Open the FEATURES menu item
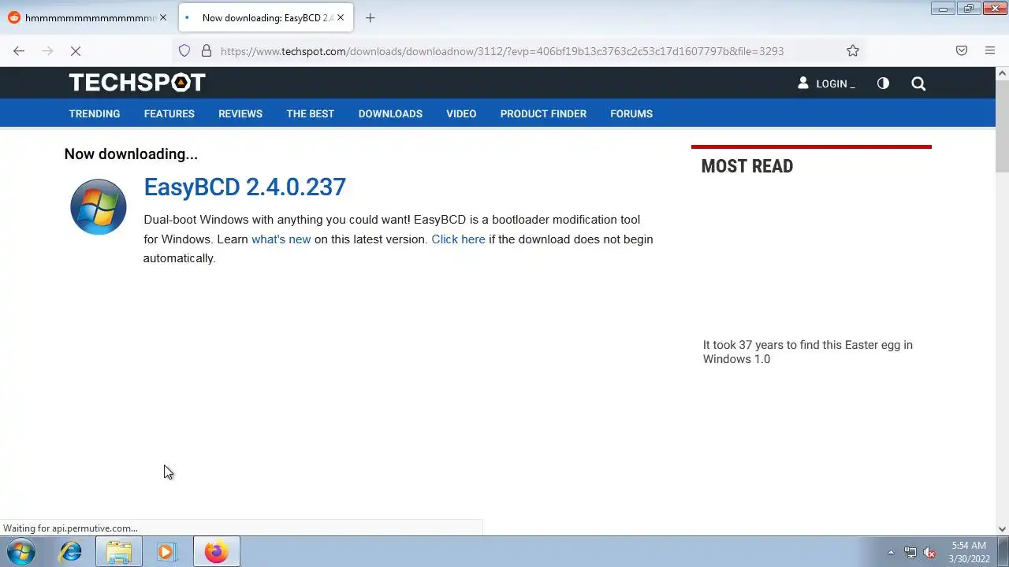Viewport: 1009px width, 567px height. click(x=169, y=113)
